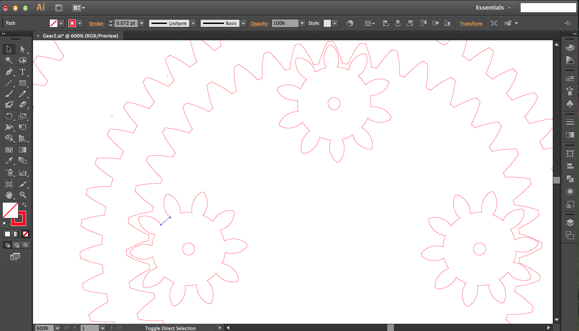Open the Arrange Documents menu
Viewport: 579px width, 331px height.
(x=79, y=8)
